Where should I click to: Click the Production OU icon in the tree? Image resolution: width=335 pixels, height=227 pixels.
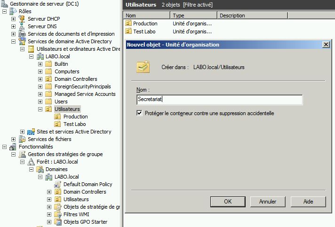pos(57,117)
